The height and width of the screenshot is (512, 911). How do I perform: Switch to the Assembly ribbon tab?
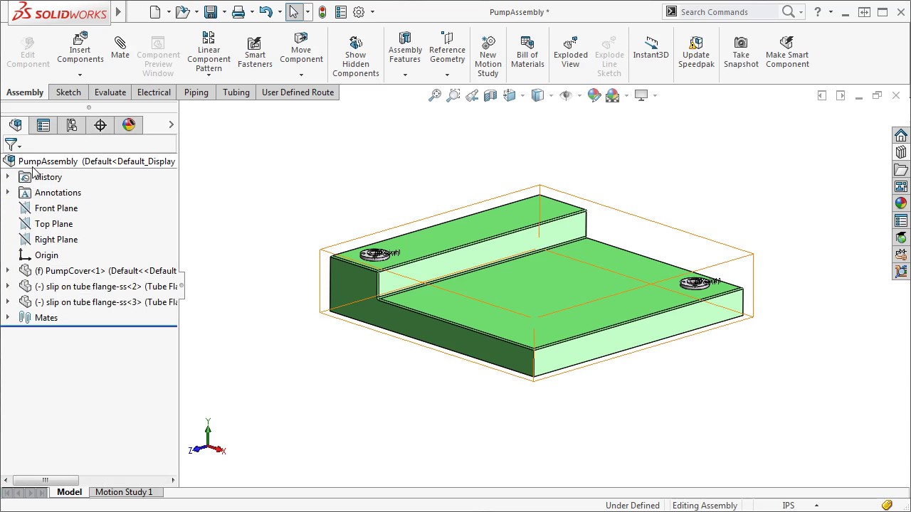[25, 92]
